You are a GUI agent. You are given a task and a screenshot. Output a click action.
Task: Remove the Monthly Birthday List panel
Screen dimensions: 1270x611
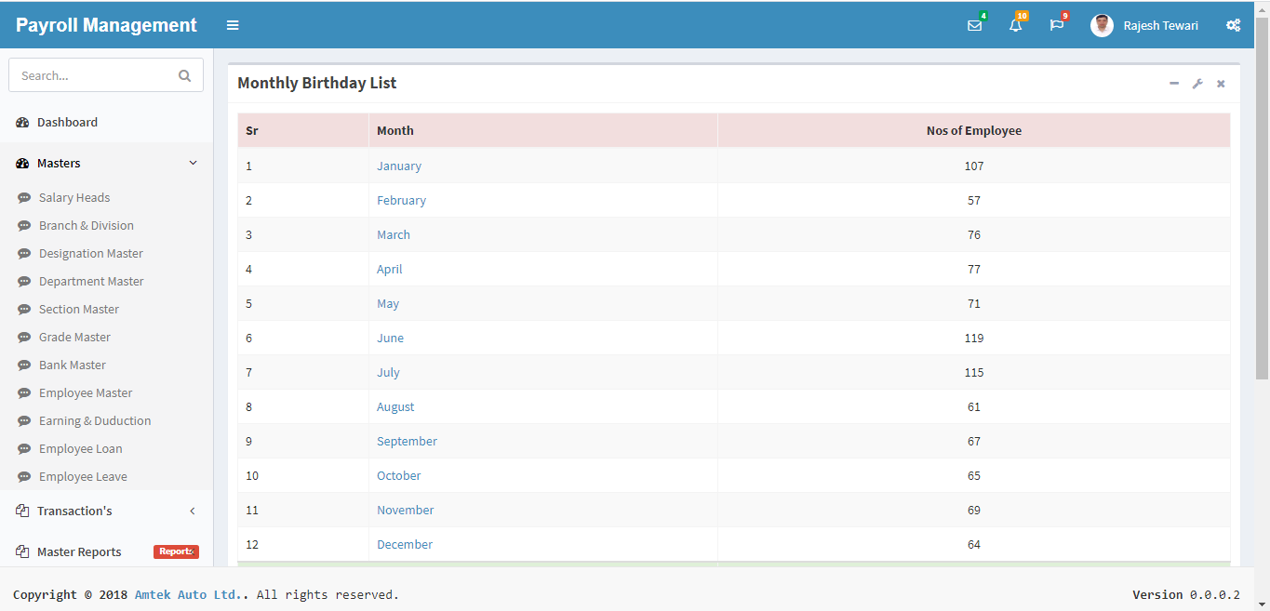tap(1221, 84)
